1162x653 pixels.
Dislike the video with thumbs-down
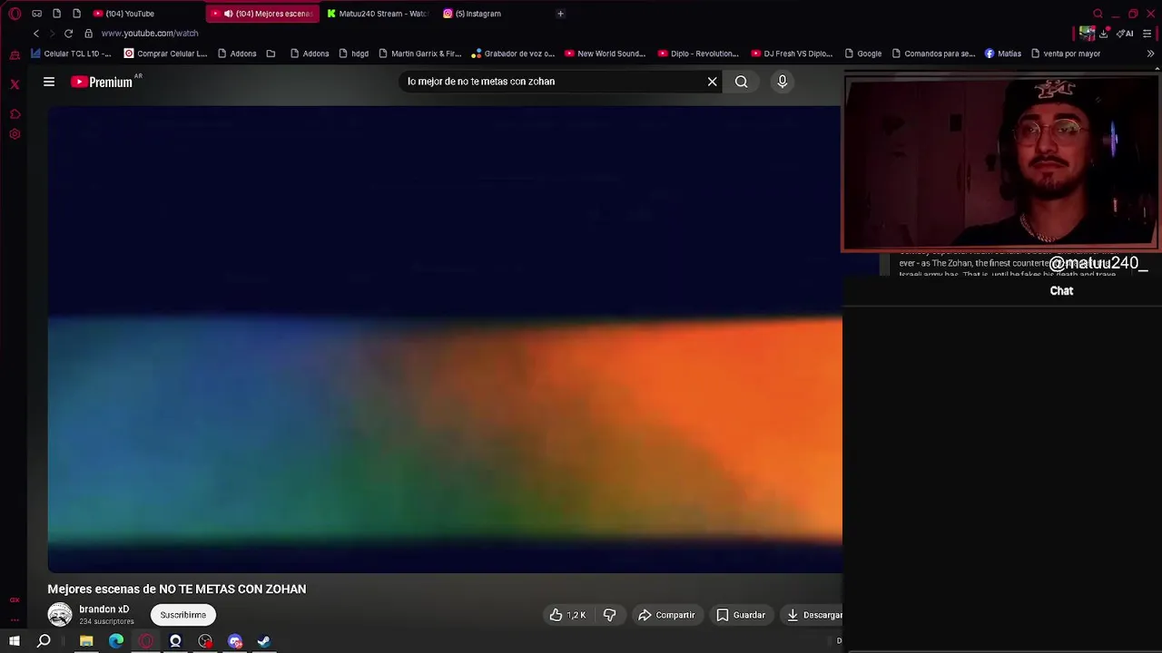pyautogui.click(x=609, y=615)
